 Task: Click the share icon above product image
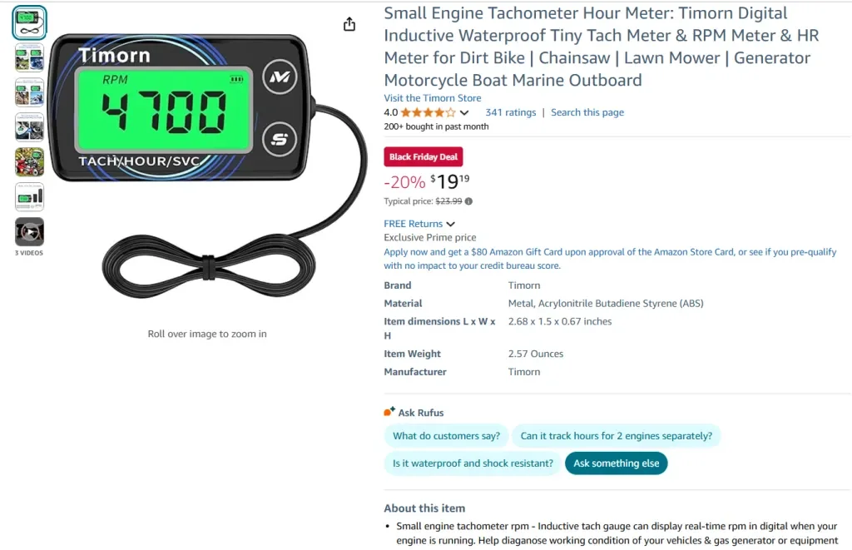coord(349,24)
